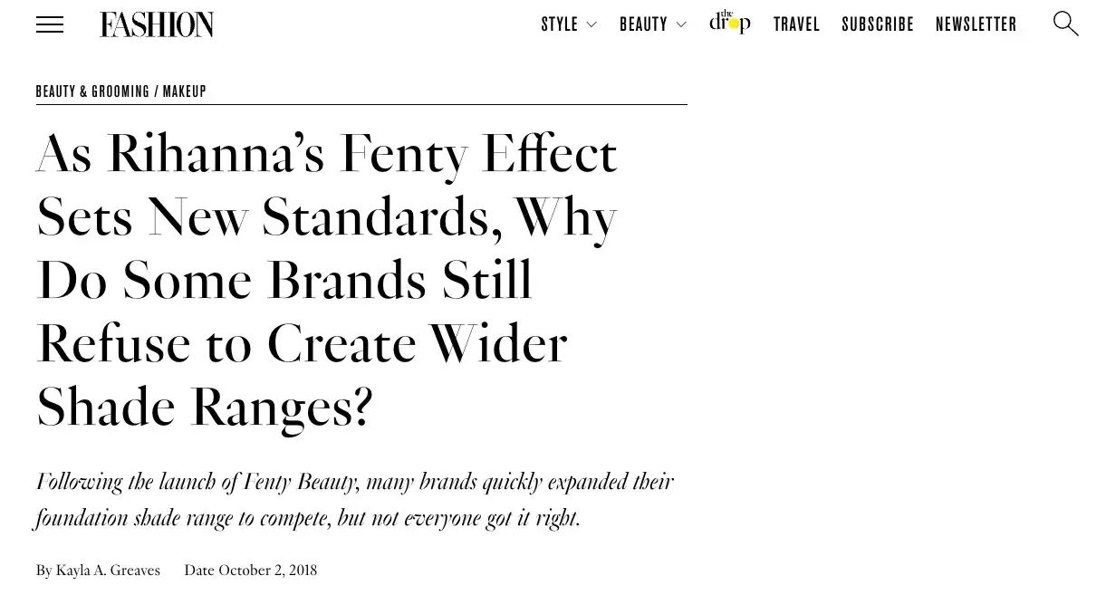Click the divider rule under the breadcrumb

click(361, 108)
